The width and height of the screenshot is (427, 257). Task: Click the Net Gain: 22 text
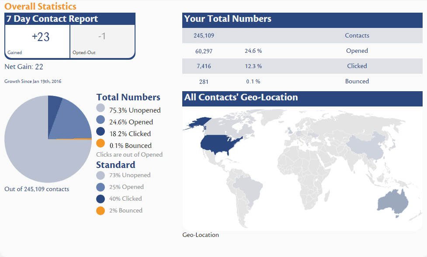click(24, 67)
